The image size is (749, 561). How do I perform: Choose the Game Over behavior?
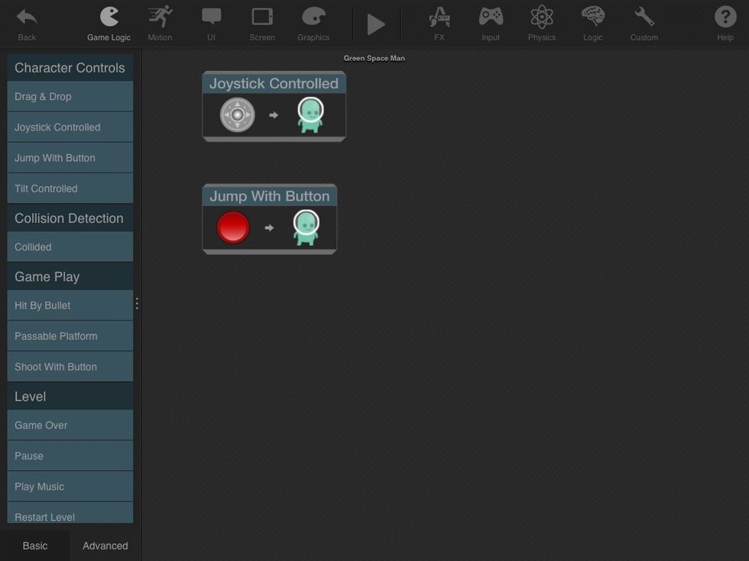point(69,424)
